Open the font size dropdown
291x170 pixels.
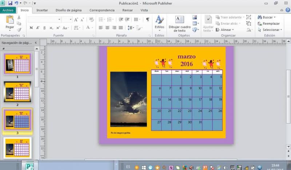(x=71, y=20)
